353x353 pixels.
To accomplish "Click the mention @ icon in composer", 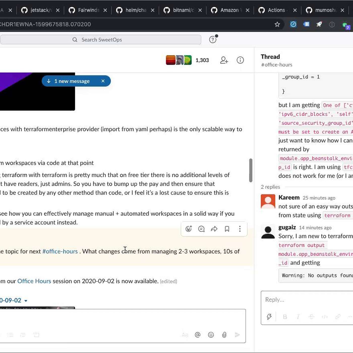I will [x=198, y=335].
